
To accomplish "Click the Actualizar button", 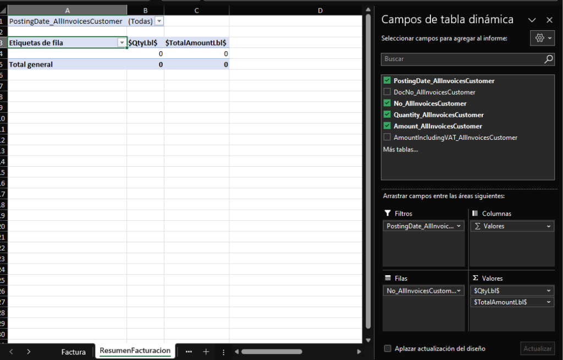I will [x=538, y=348].
